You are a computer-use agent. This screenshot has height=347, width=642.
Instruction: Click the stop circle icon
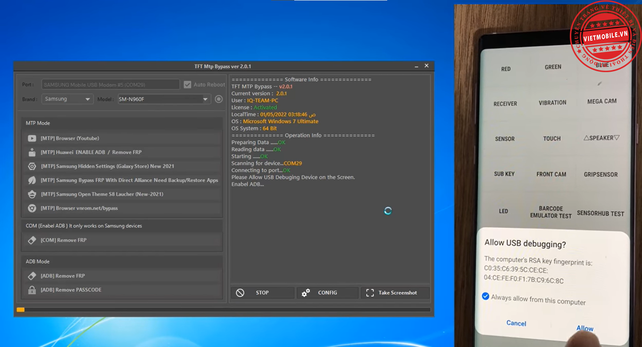[x=240, y=293]
